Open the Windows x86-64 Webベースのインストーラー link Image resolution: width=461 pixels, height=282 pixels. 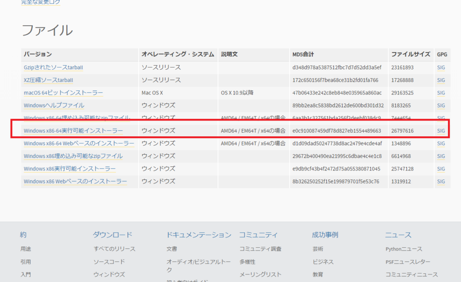pyautogui.click(x=77, y=143)
